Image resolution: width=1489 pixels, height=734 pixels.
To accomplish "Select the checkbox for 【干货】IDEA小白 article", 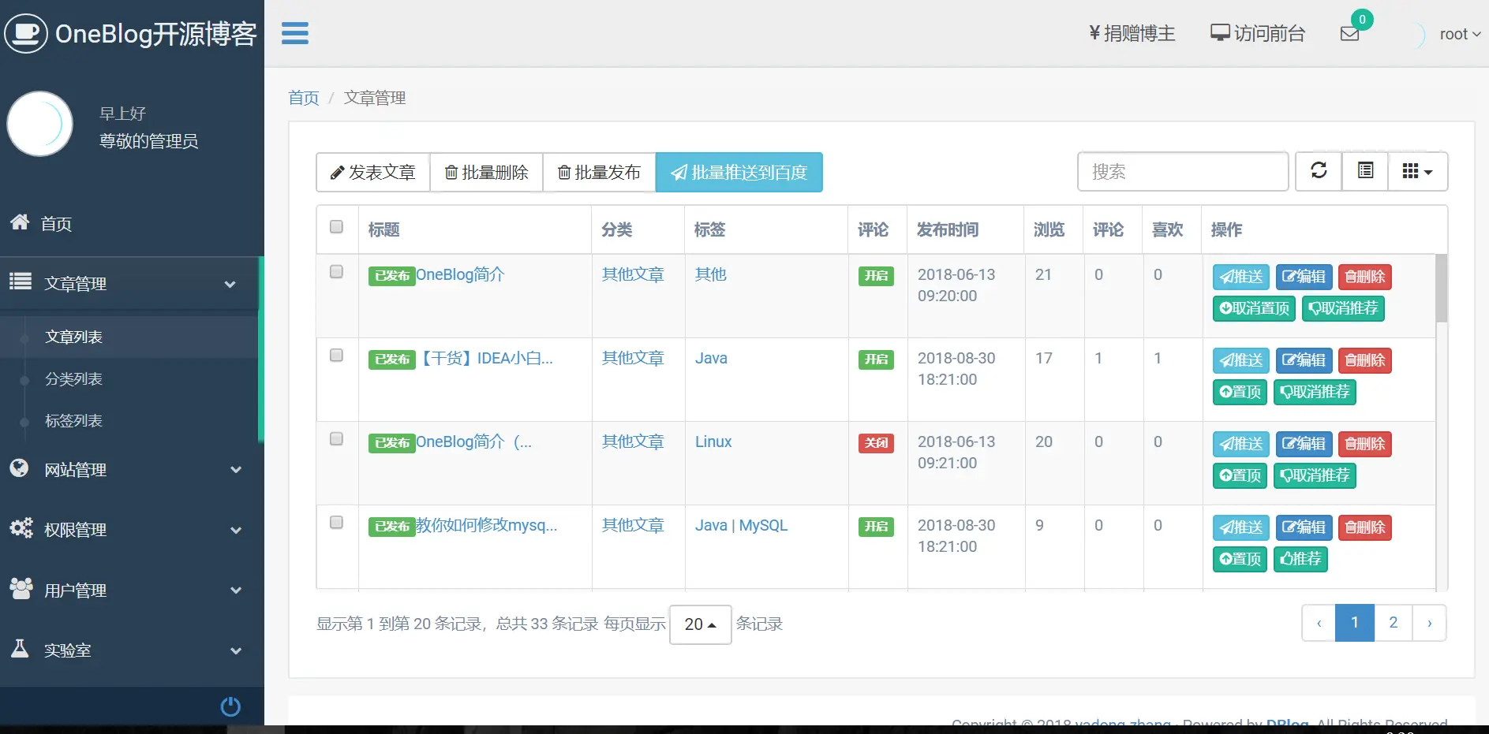I will [x=336, y=356].
